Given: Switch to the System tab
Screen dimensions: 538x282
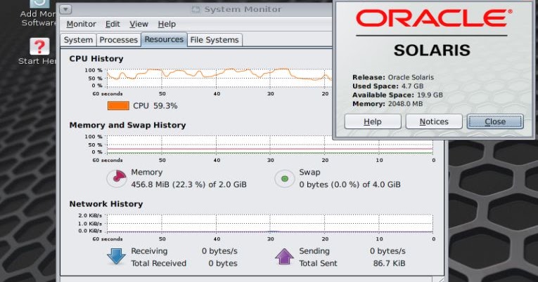Looking at the screenshot, I should pos(78,40).
